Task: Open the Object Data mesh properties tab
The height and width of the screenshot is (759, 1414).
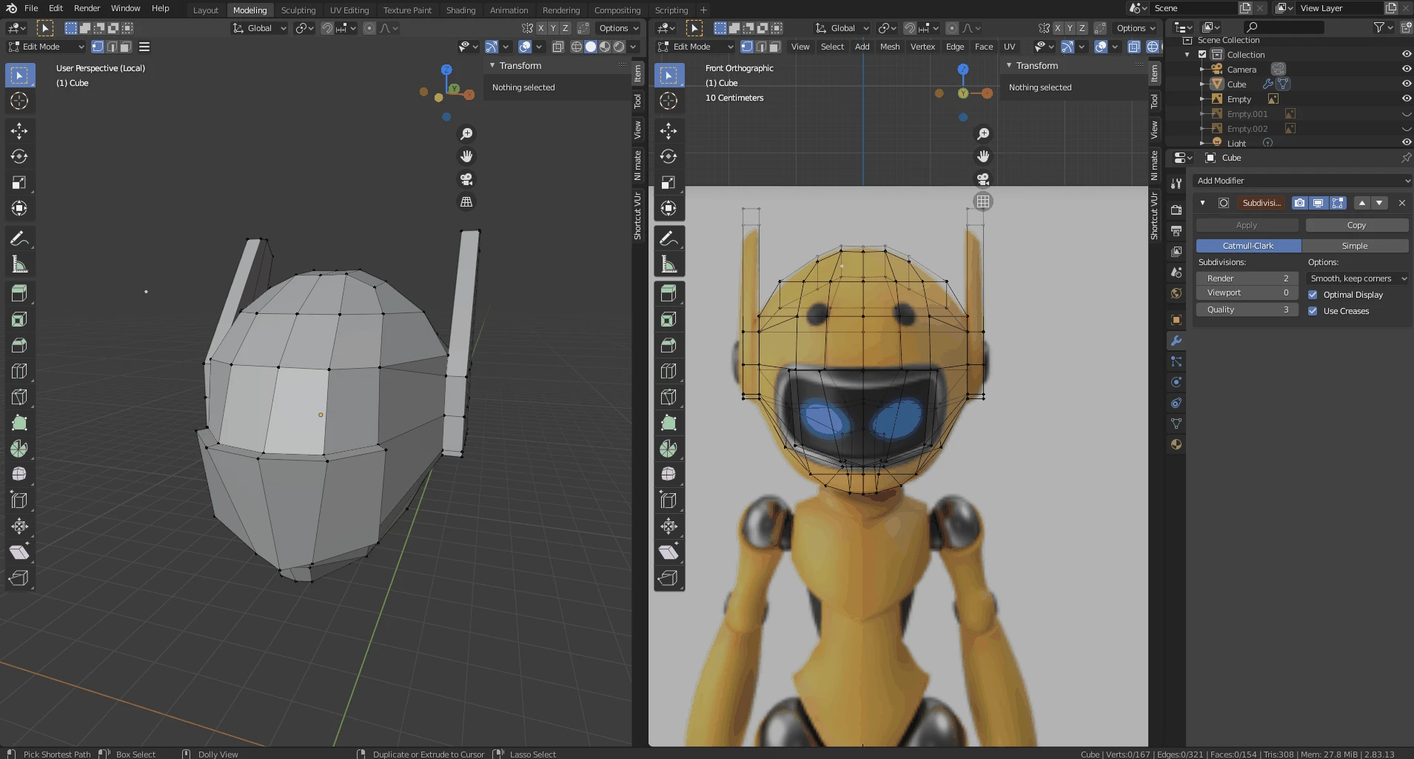Action: [x=1176, y=424]
